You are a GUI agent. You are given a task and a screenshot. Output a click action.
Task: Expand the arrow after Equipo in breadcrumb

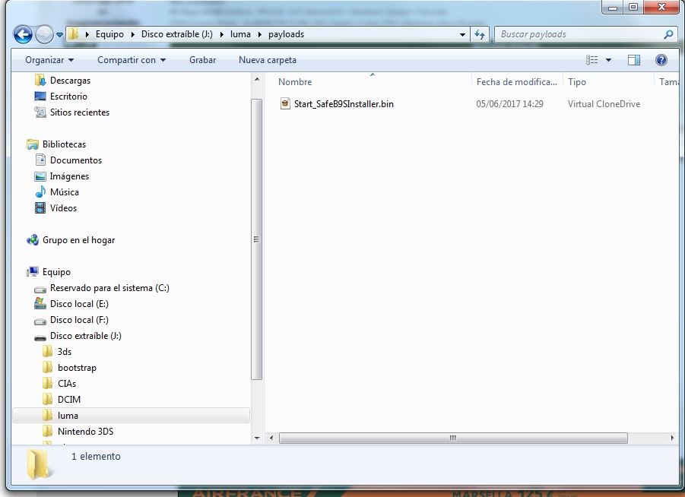pos(133,34)
